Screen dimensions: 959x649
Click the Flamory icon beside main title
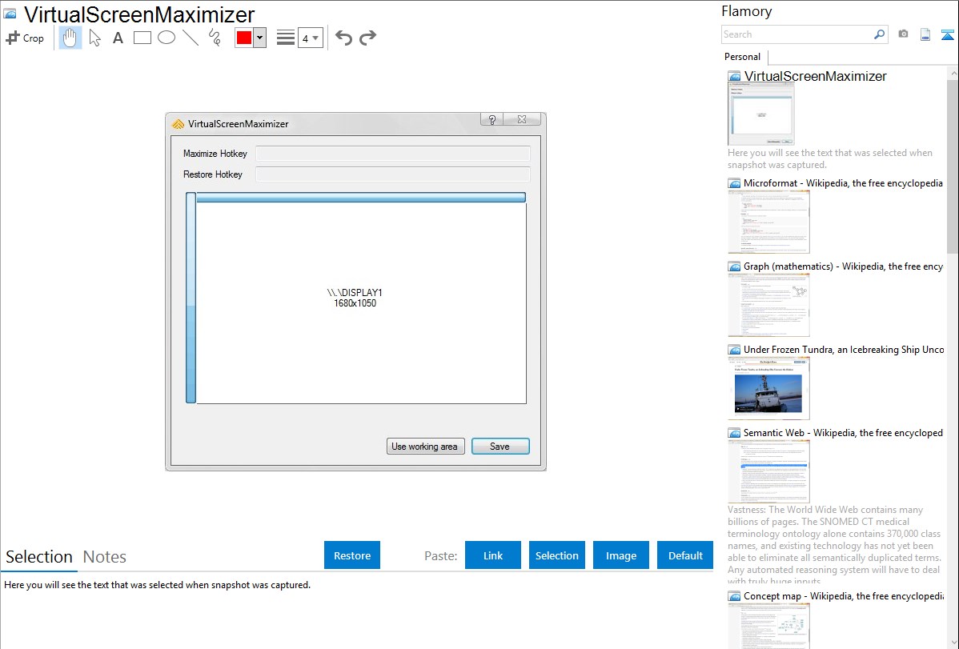click(10, 14)
